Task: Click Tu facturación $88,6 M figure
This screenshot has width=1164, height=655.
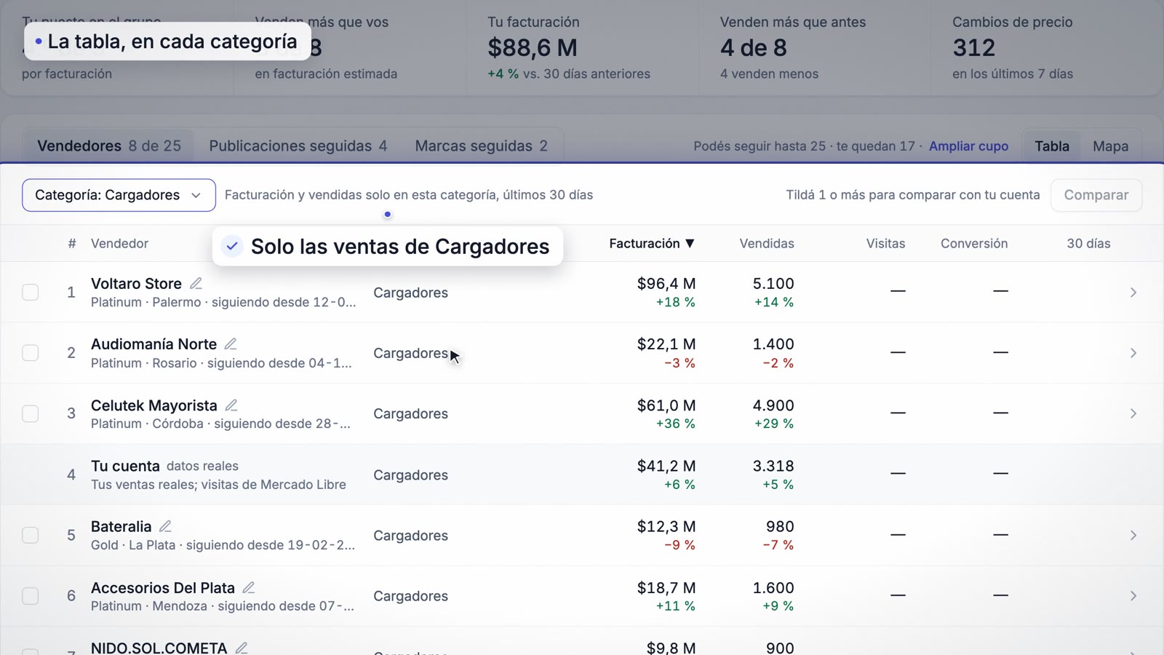Action: (x=533, y=48)
